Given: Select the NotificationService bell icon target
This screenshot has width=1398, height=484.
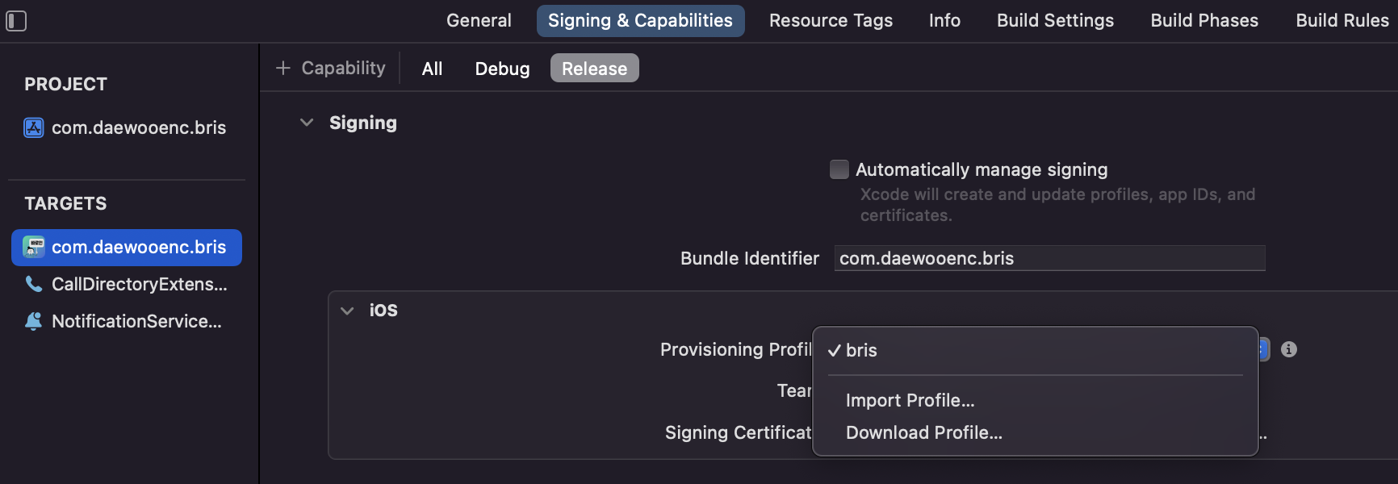Looking at the screenshot, I should (34, 321).
